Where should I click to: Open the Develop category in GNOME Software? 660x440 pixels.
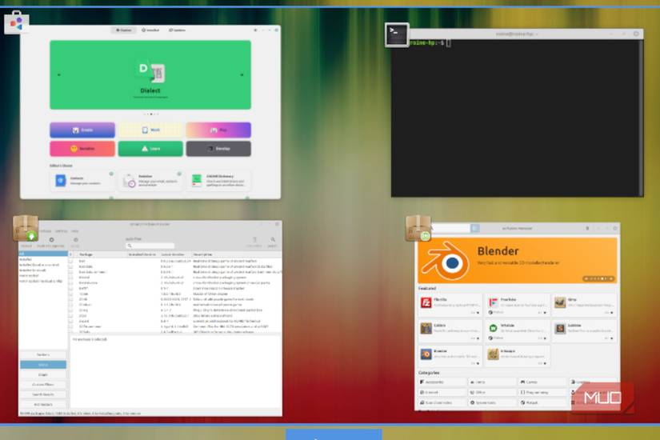218,149
